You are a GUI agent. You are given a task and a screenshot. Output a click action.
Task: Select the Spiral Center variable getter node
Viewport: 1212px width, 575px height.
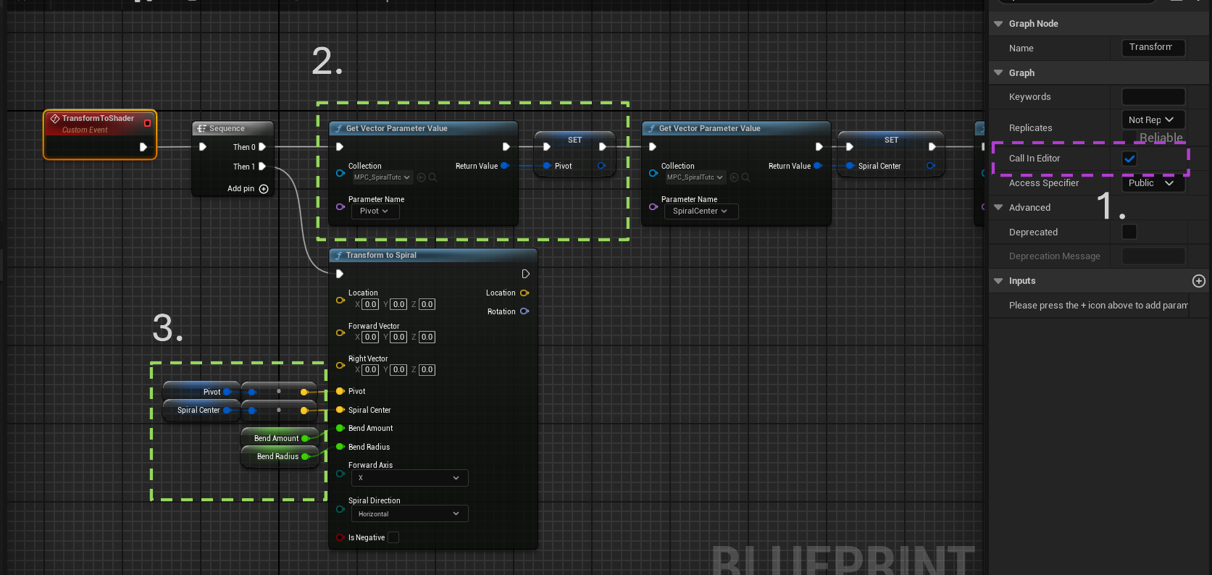pyautogui.click(x=201, y=411)
